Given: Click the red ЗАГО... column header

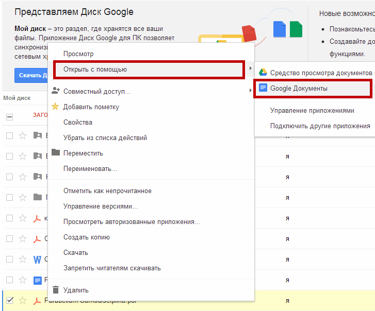Looking at the screenshot, I should coord(40,115).
